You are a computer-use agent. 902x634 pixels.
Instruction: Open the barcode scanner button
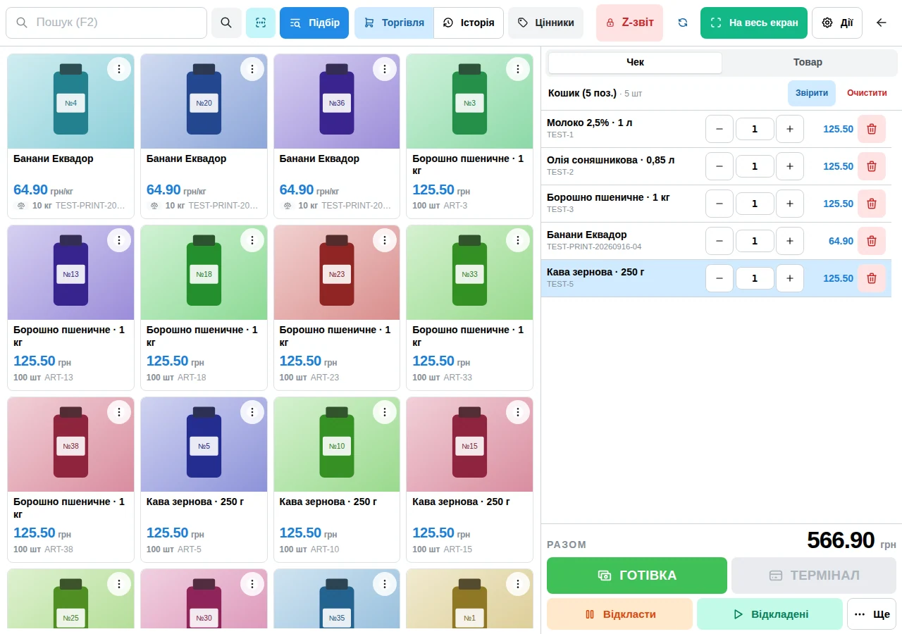coord(261,23)
